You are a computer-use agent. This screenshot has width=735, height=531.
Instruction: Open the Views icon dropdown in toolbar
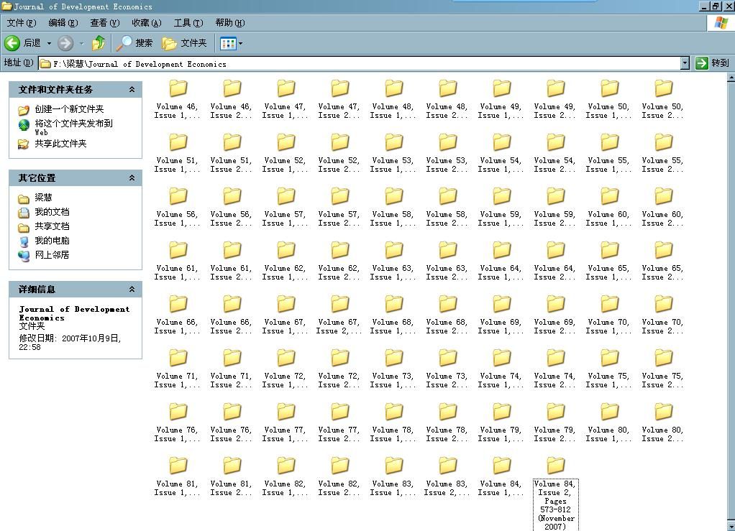pos(231,43)
